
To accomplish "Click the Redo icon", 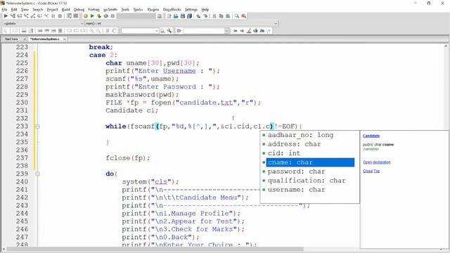I will 205,16.
